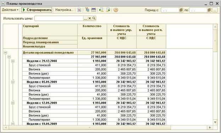The height and width of the screenshot is (133, 221).
Task: Select Брус стеновой under week 05.01.2009
Action: click(40, 86)
